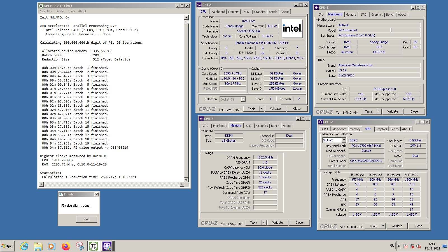
Task: Select Graphics tab in Mainboard window
Action: [377, 15]
